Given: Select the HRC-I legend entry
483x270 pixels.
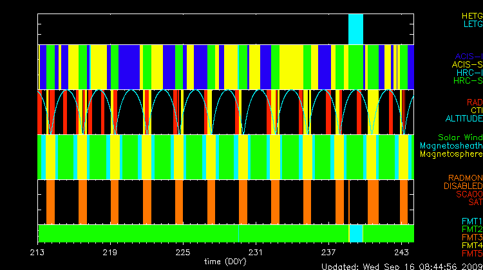Looking at the screenshot, I should [x=469, y=73].
